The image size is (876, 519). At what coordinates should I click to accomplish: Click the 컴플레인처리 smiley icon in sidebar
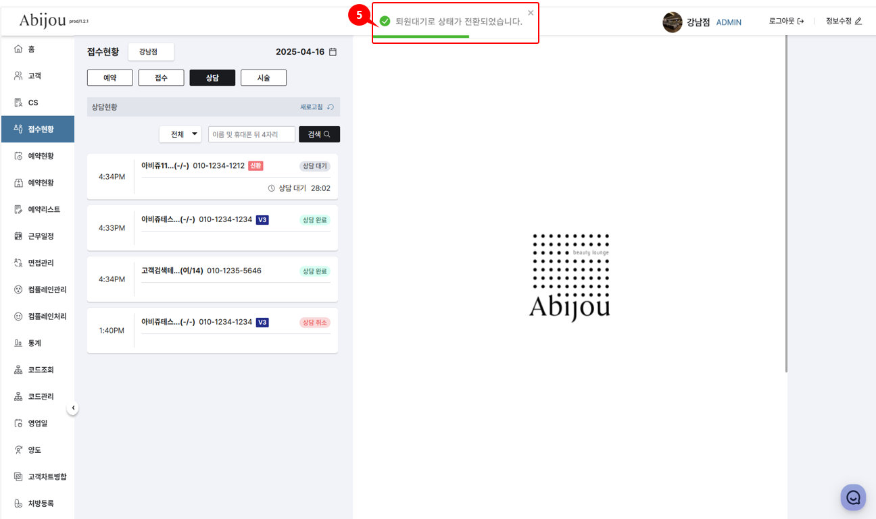18,316
